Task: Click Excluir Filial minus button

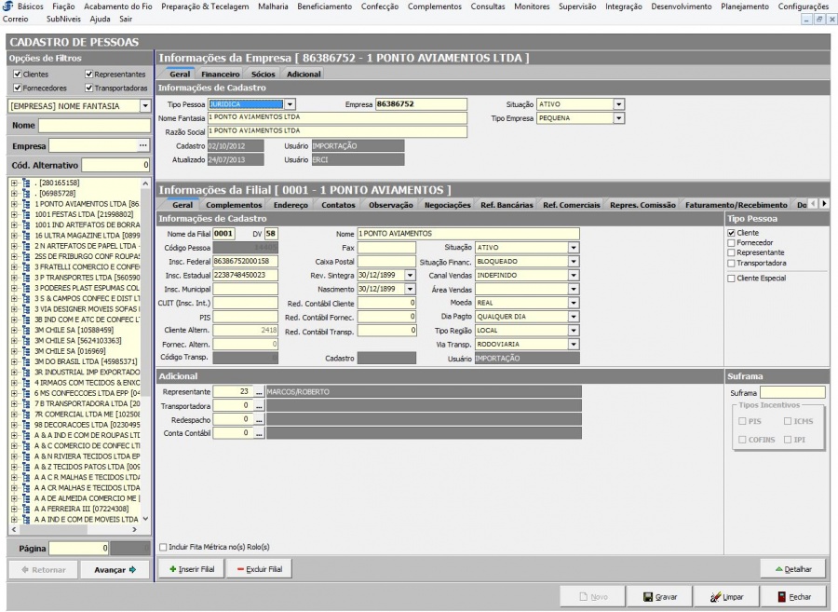Action: (x=259, y=568)
